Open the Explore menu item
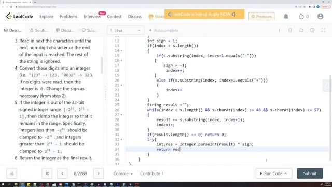Screen dimensions: 332x187 46,16
